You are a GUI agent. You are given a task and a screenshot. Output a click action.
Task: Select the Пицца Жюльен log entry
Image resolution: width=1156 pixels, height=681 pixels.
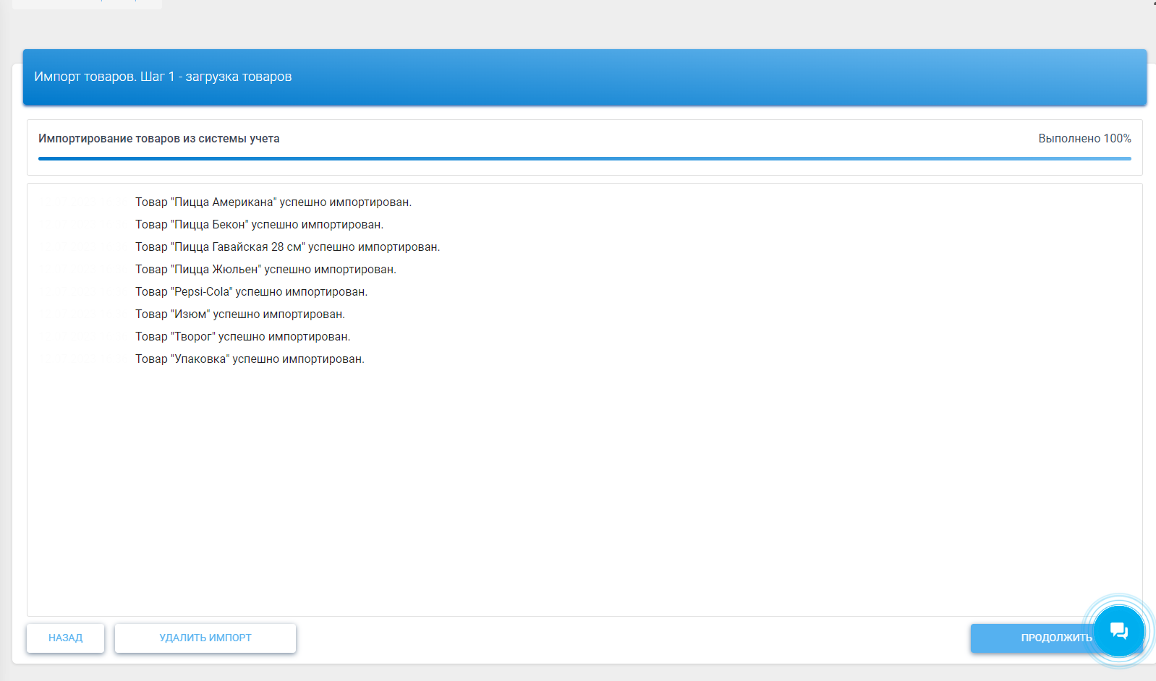tap(265, 270)
